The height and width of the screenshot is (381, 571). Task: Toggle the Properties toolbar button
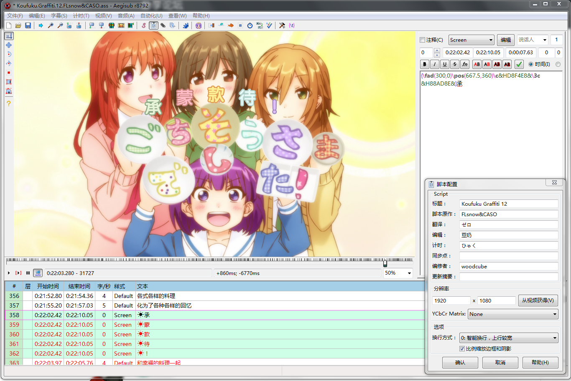(153, 25)
